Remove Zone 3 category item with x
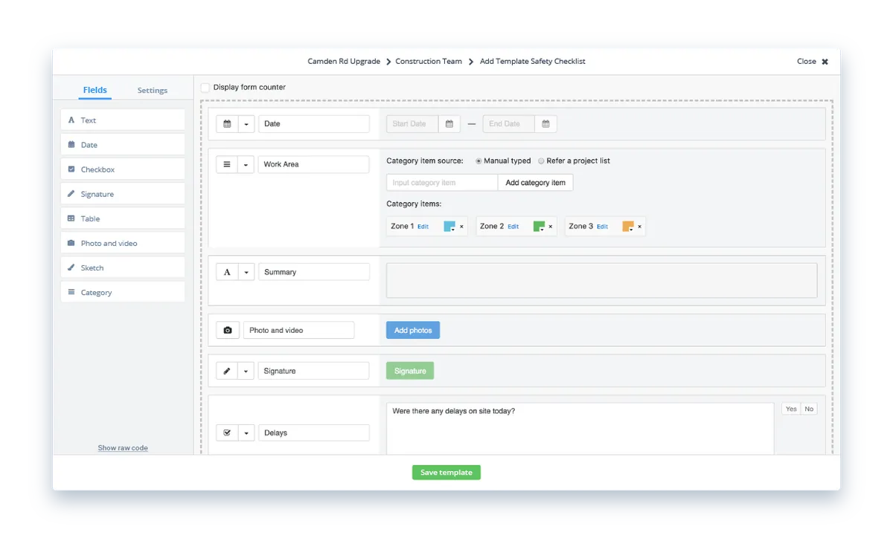 pos(640,227)
